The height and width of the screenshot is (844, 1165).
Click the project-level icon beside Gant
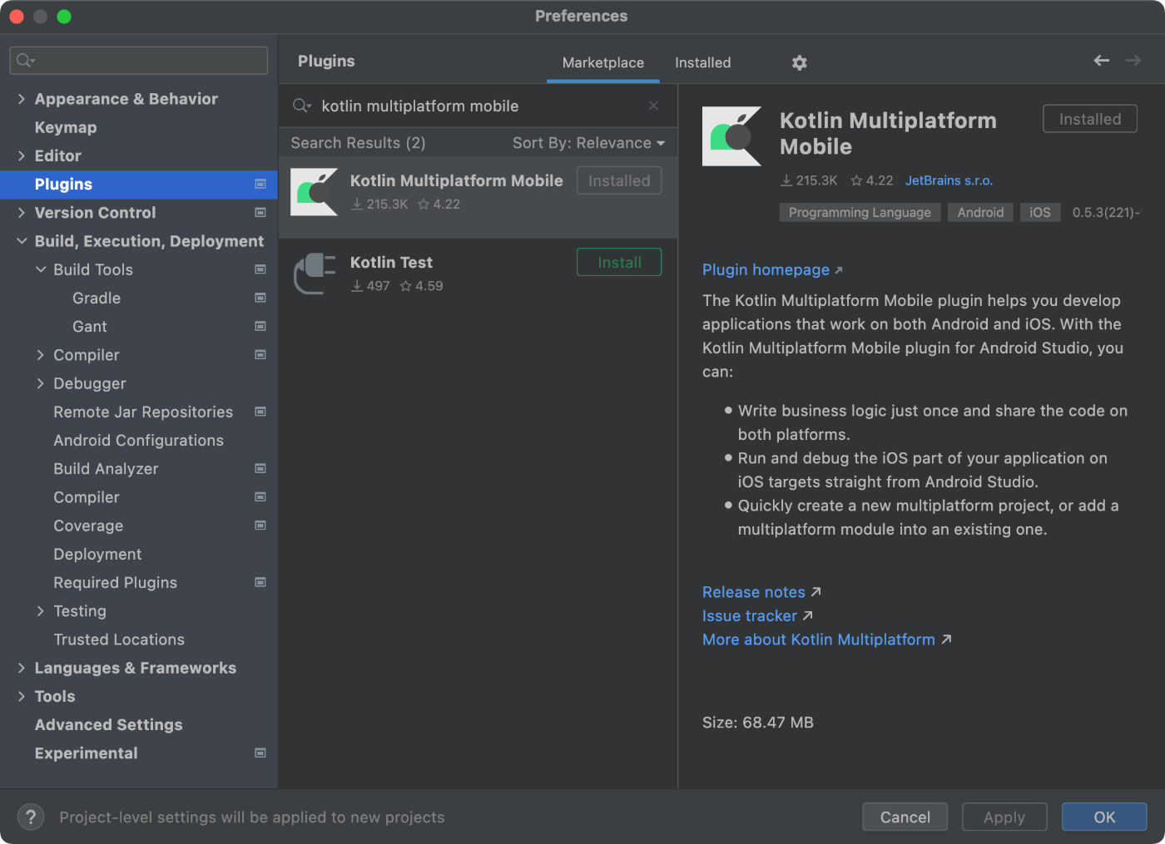click(x=260, y=326)
